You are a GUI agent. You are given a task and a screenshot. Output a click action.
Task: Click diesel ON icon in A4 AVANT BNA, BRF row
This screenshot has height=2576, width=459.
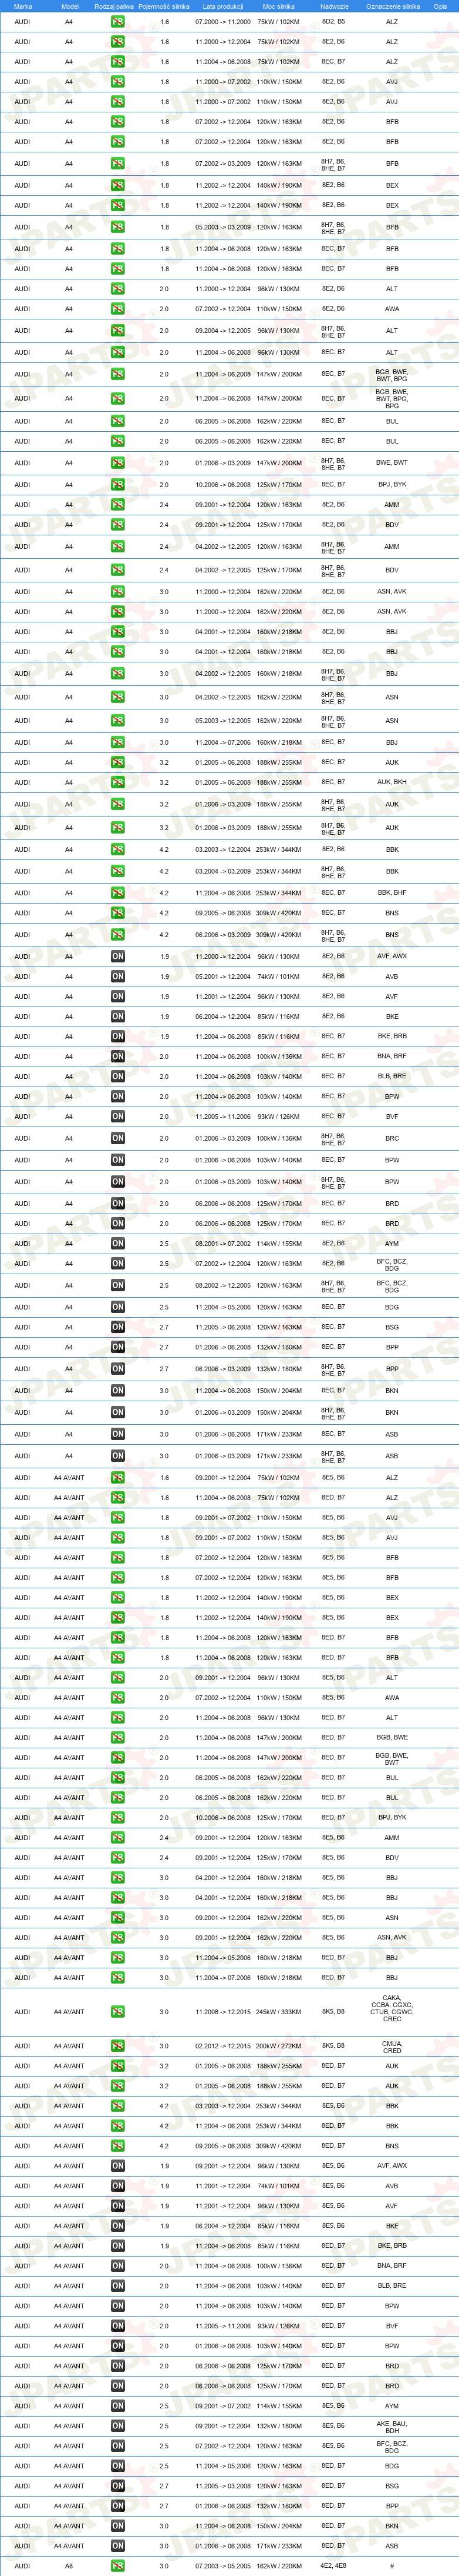click(x=118, y=2266)
